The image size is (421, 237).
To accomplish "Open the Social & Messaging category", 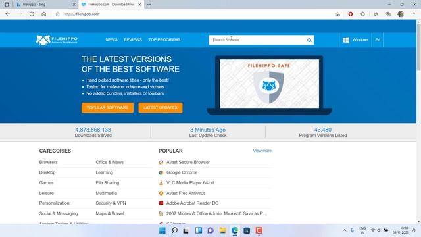I will coord(59,213).
